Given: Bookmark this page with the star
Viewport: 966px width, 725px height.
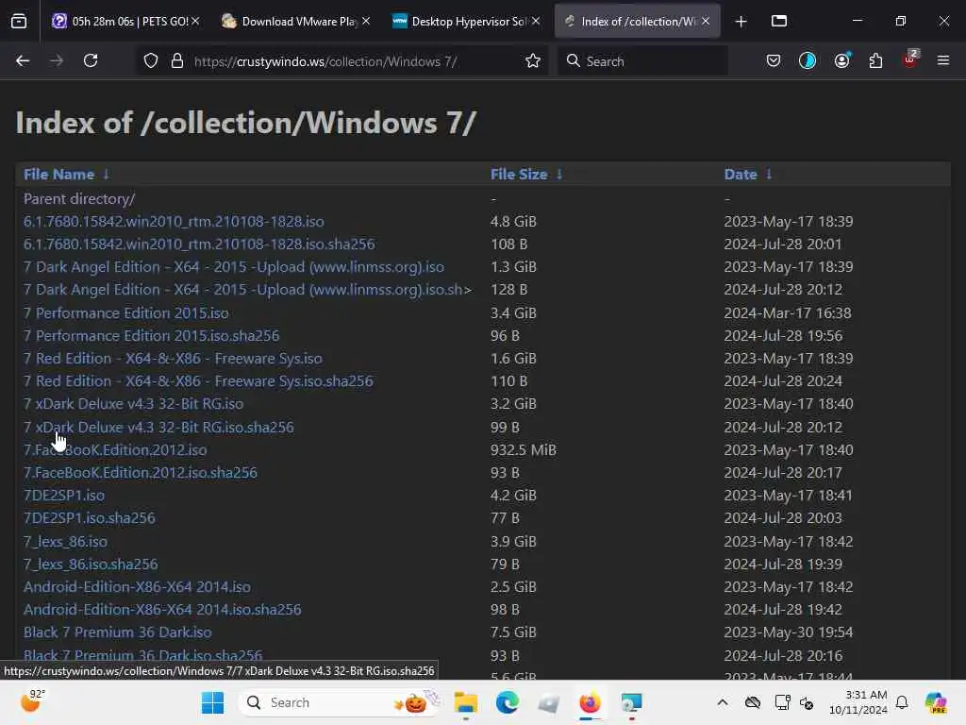Looking at the screenshot, I should (533, 60).
